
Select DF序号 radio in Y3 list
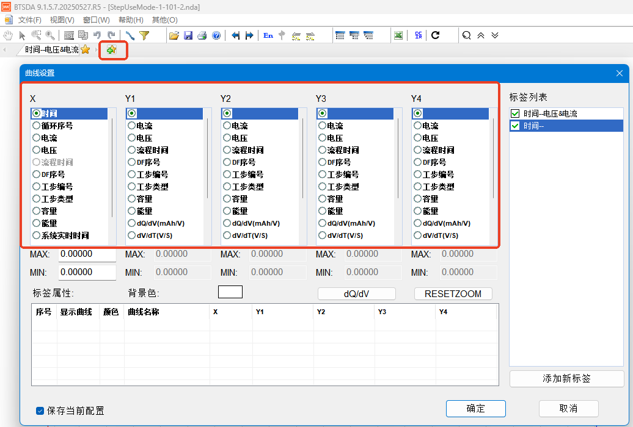322,162
